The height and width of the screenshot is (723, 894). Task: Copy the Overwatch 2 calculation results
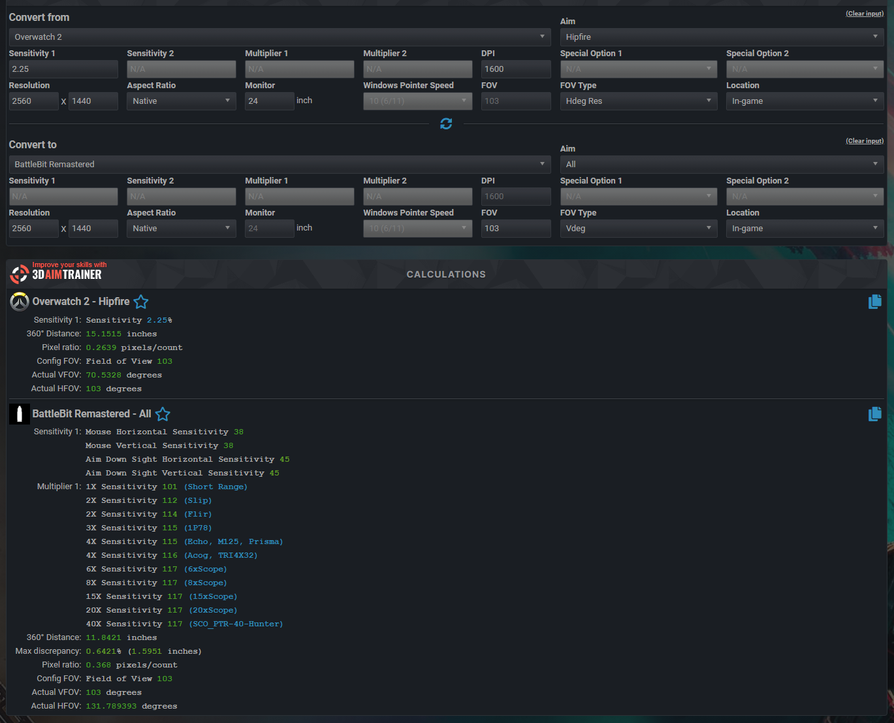[x=875, y=301]
